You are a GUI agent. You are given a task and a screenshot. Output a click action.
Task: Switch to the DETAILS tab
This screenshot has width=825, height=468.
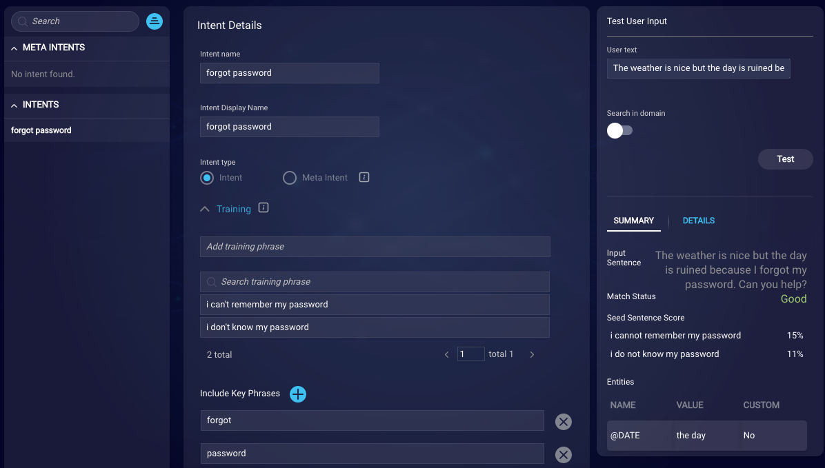coord(698,221)
